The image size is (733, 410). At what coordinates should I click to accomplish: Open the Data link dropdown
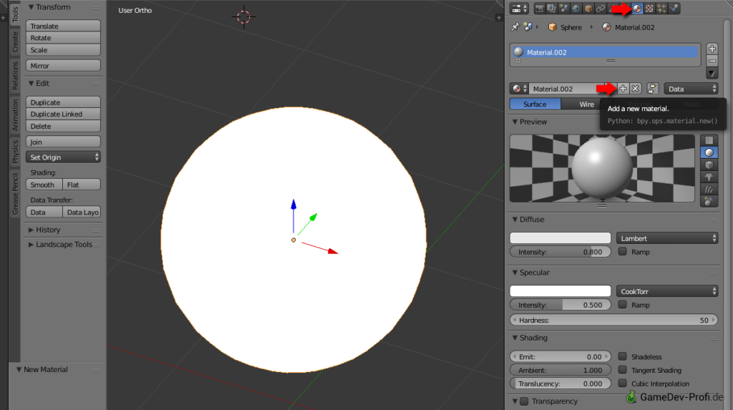(x=691, y=89)
